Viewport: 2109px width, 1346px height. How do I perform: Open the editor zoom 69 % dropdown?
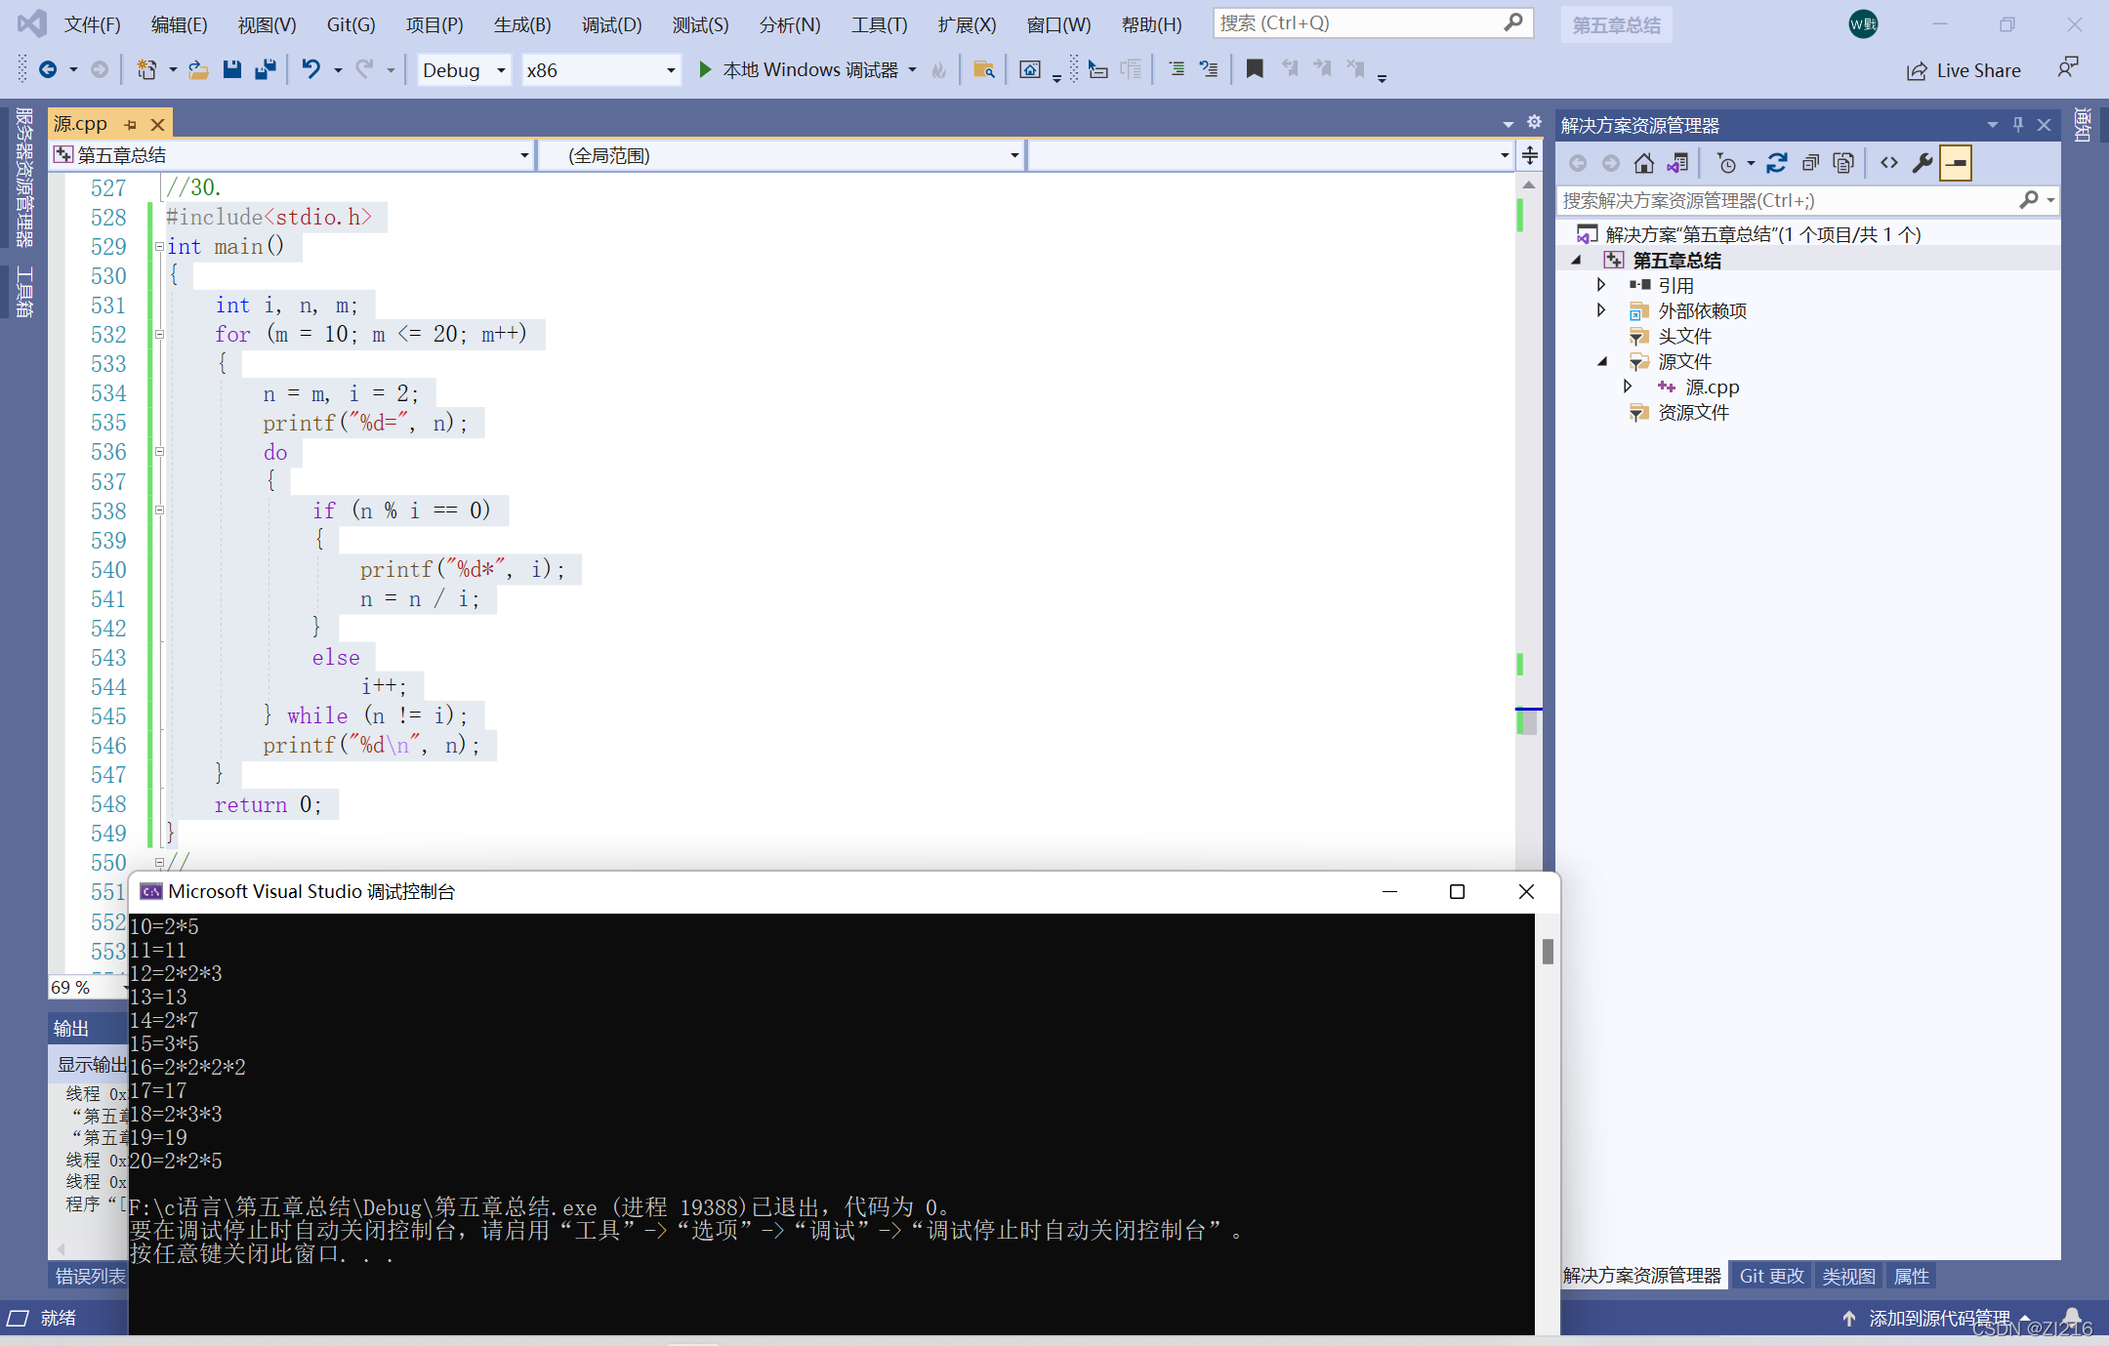(88, 987)
